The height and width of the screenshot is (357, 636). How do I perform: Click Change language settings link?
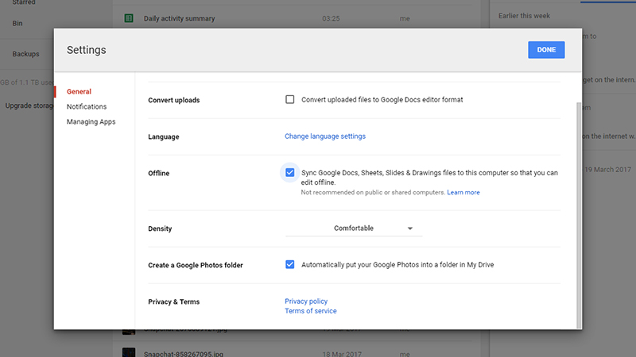coord(325,136)
